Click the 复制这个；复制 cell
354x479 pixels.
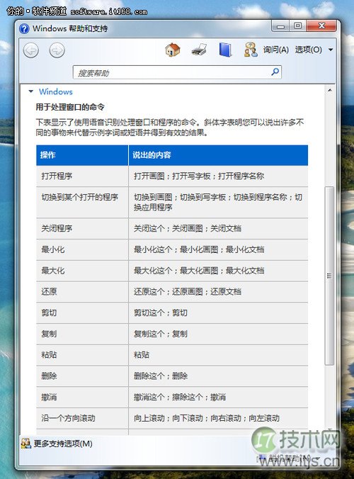(218, 334)
